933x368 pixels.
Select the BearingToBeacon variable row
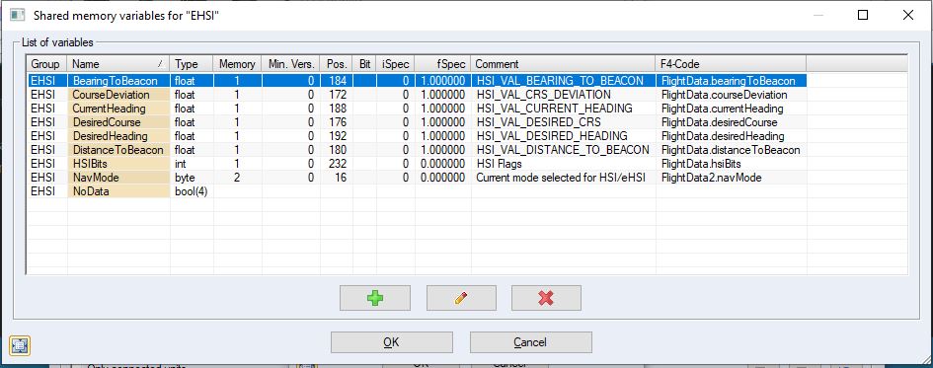click(417, 80)
